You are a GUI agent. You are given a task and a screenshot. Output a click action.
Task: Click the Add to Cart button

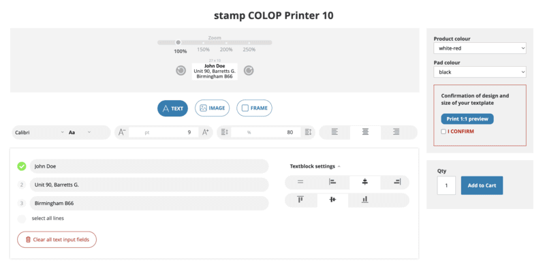(482, 185)
